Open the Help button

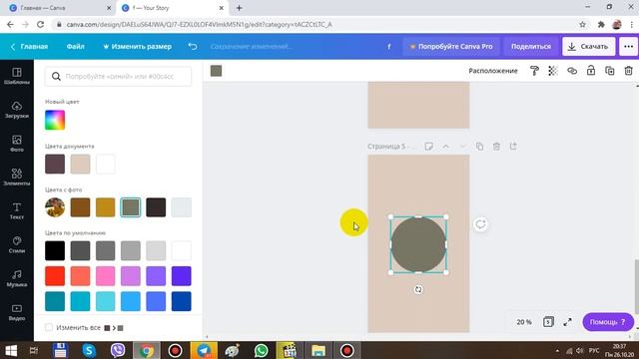[608, 322]
